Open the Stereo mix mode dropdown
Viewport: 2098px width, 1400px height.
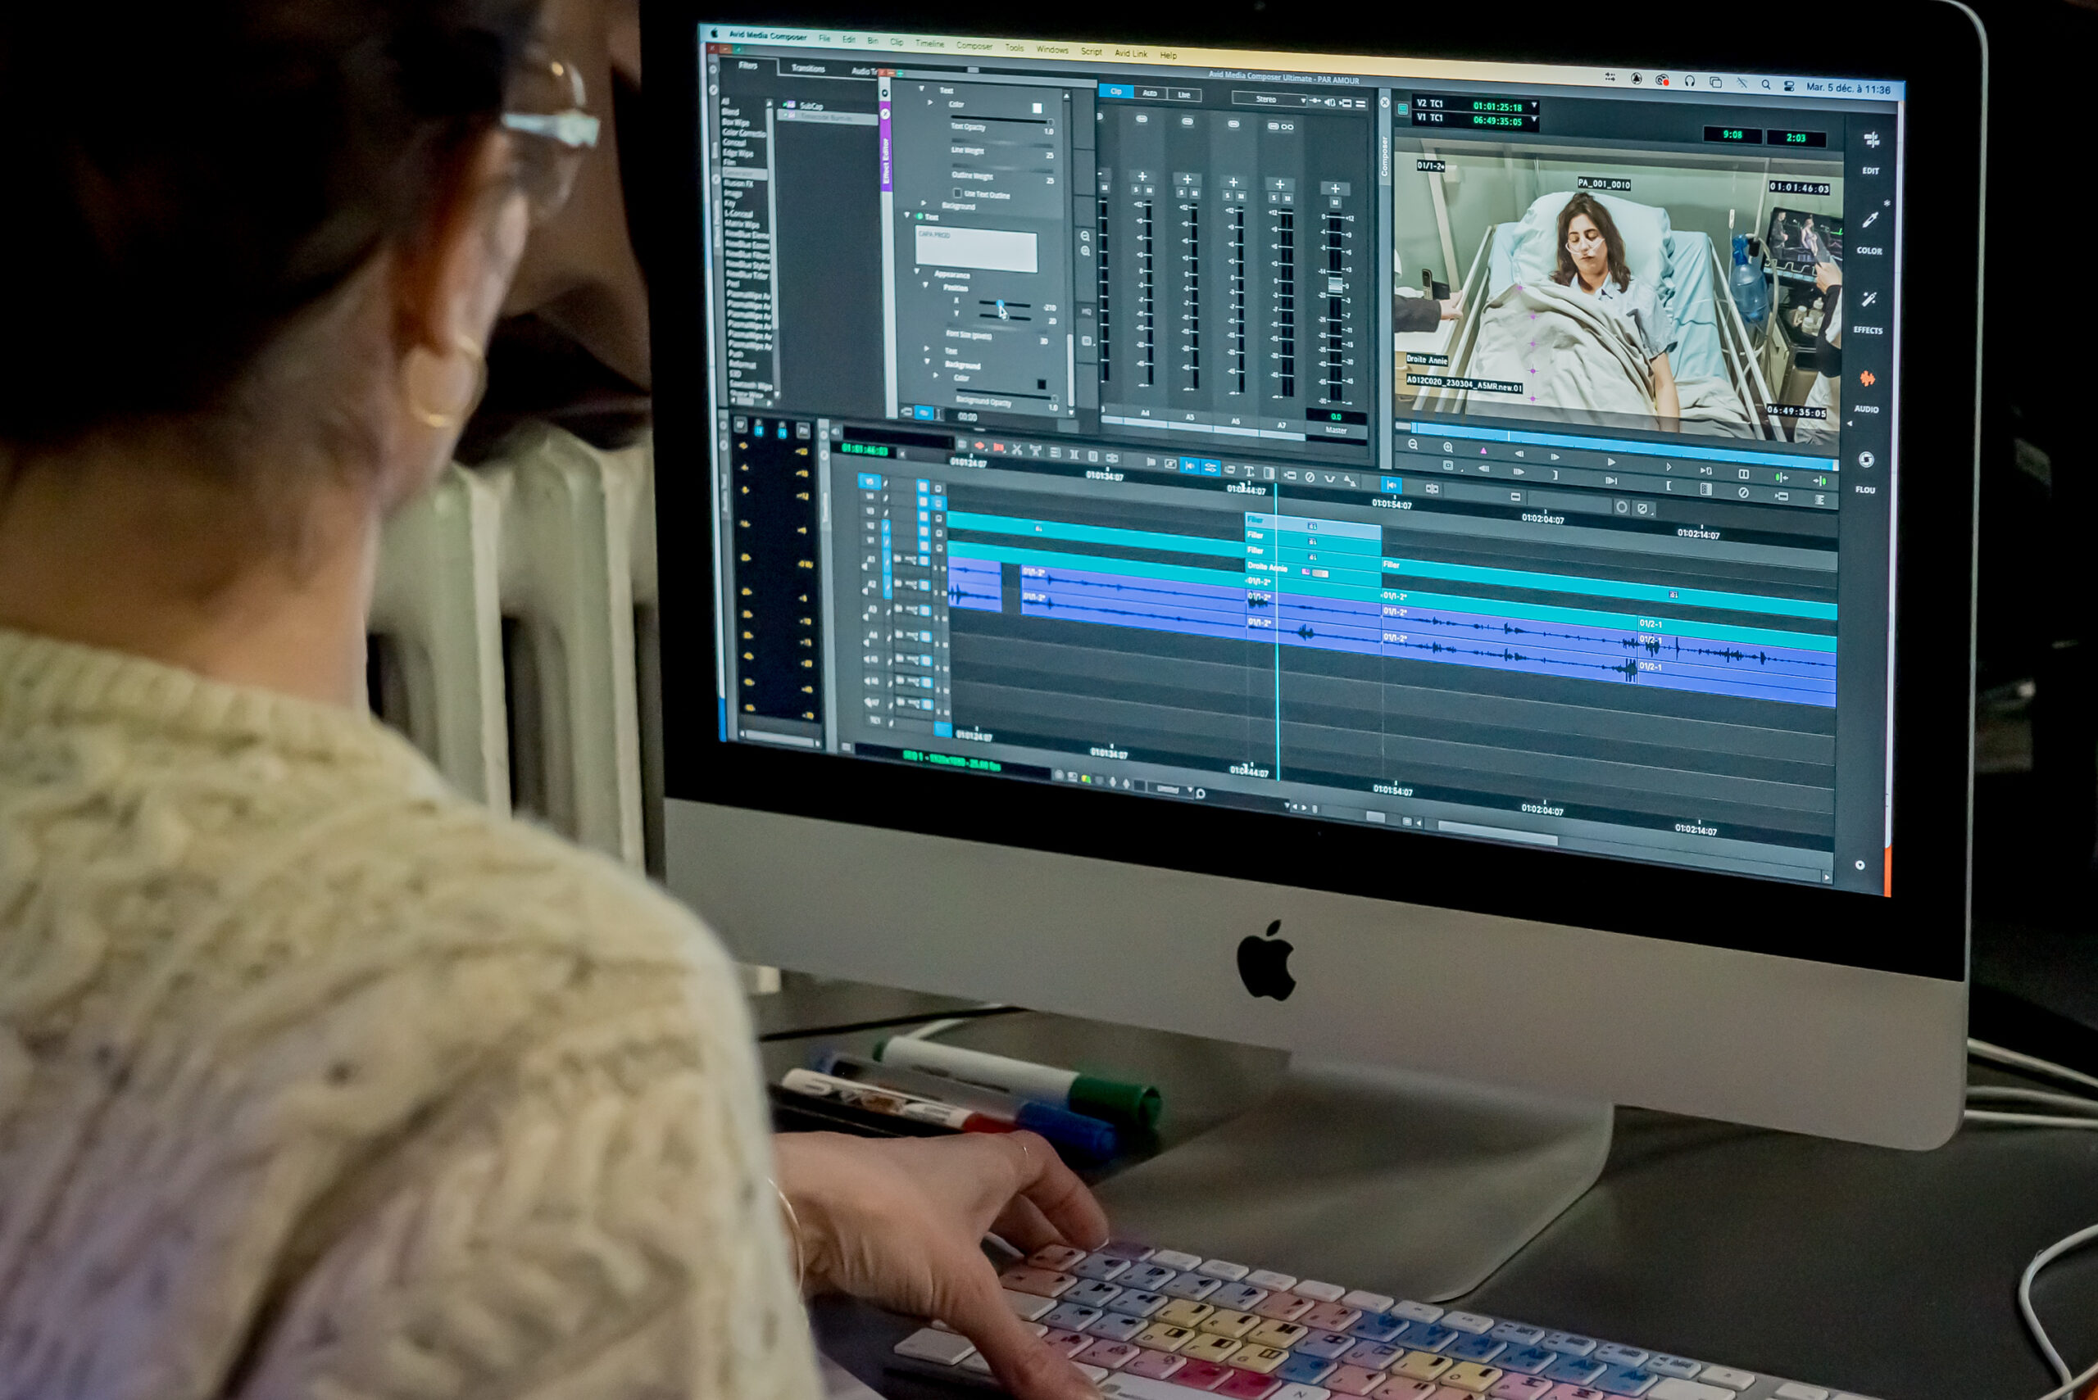[x=1270, y=99]
